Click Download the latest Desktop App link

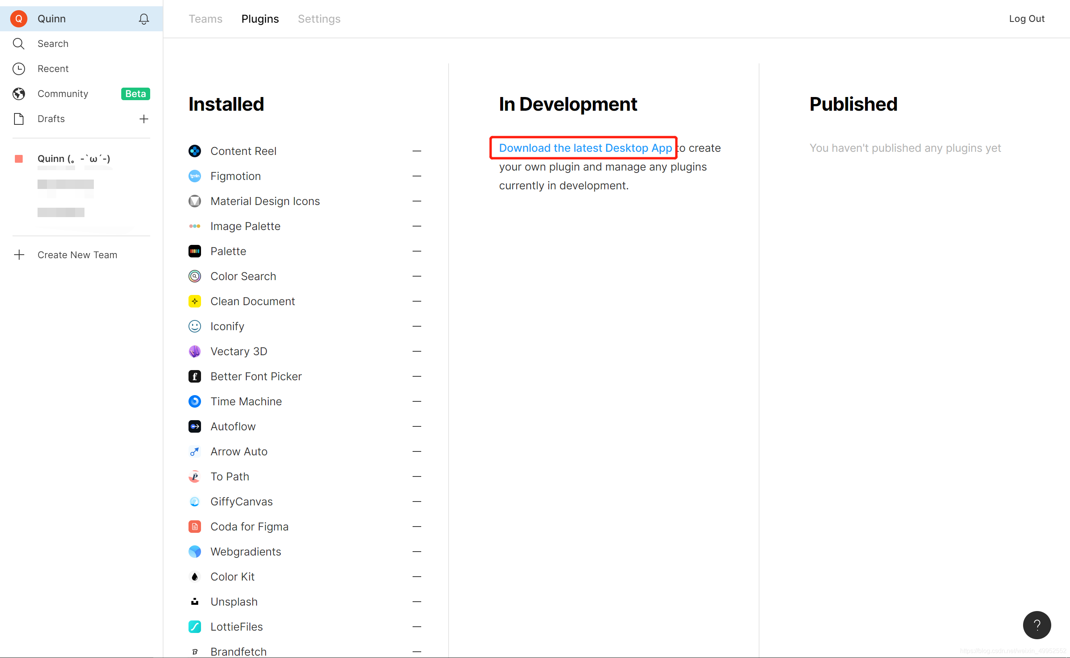pyautogui.click(x=585, y=148)
